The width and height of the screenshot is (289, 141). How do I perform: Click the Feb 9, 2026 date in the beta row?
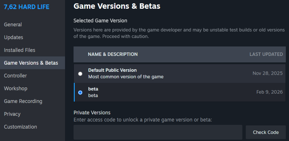(269, 92)
